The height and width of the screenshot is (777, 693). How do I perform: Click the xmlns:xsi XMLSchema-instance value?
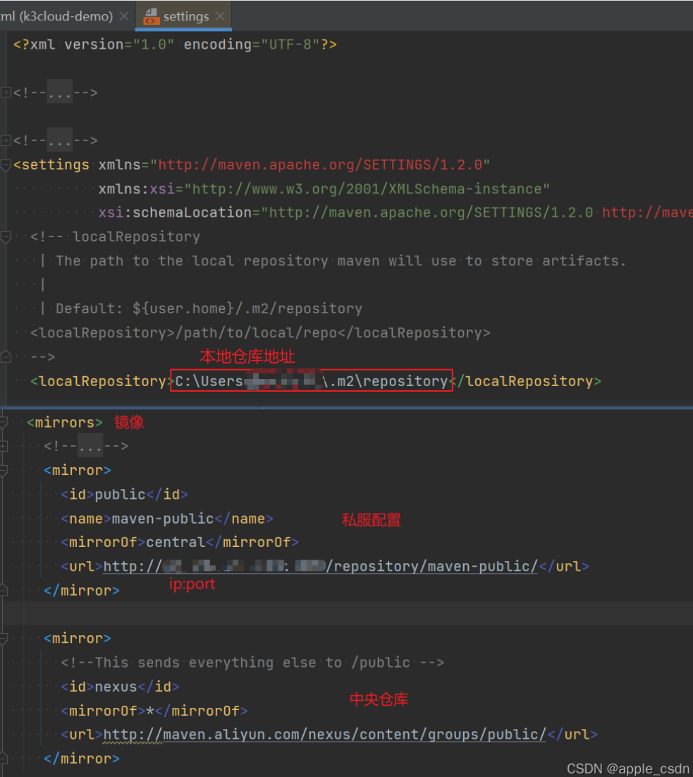[367, 189]
